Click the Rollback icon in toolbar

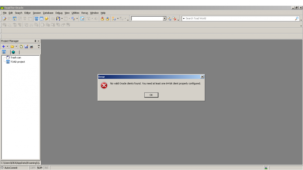108,19
